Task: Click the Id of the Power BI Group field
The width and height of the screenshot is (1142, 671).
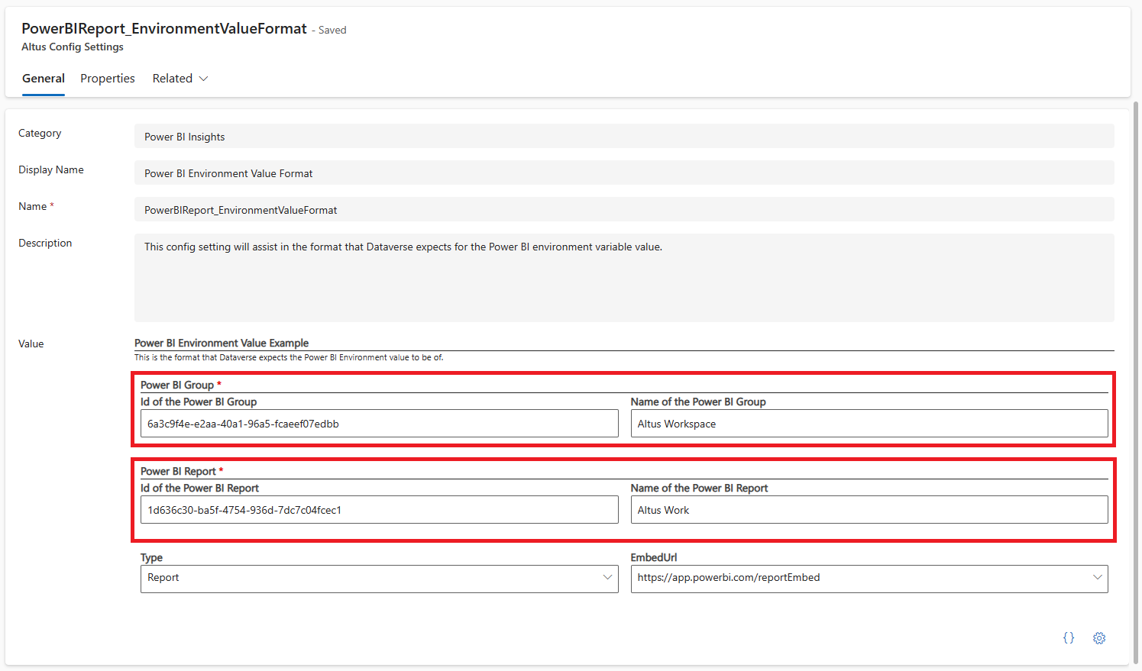Action: (380, 424)
